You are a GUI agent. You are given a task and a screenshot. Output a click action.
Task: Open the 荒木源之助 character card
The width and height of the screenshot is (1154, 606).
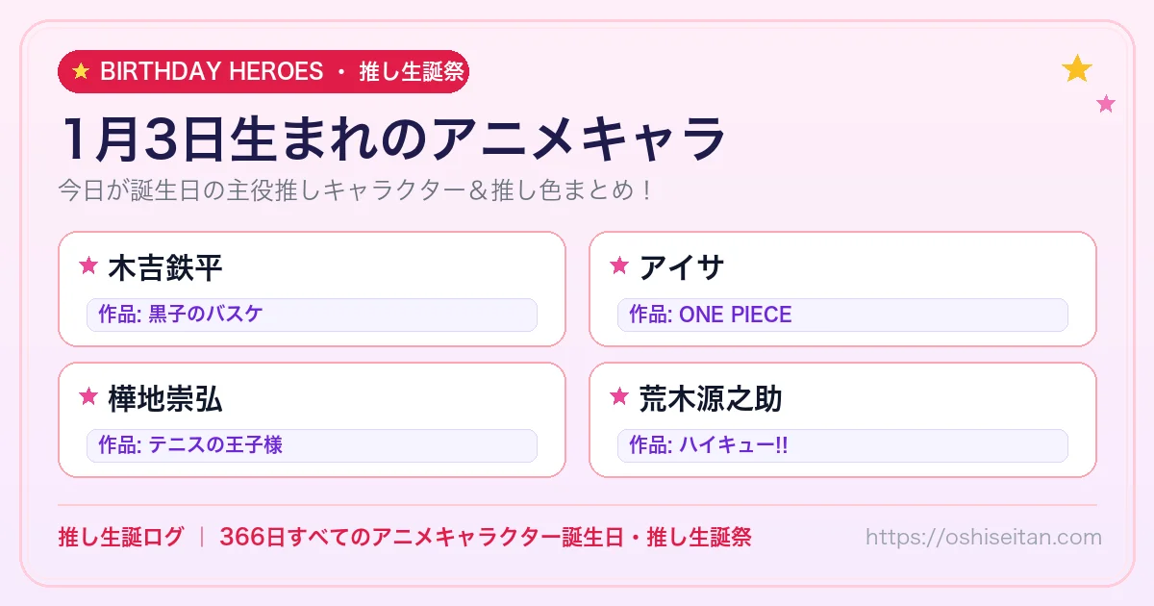(x=842, y=419)
